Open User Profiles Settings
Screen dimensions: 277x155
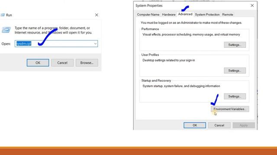(235, 71)
